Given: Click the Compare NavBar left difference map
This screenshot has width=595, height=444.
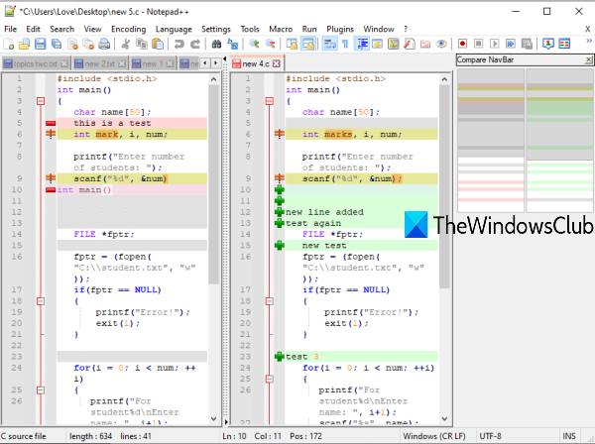Looking at the screenshot, I should [x=490, y=139].
